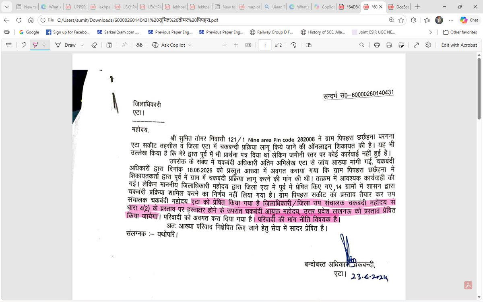Add this page to favorites star
Screen dimensions: 483x302
401,20
